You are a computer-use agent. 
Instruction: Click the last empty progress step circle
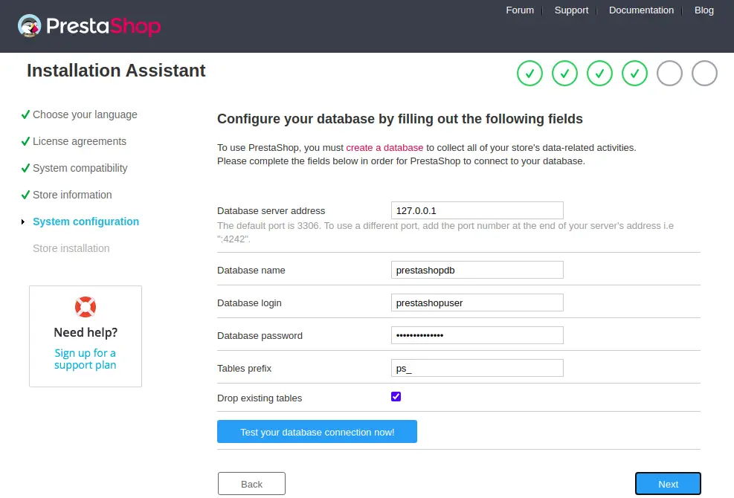(704, 74)
